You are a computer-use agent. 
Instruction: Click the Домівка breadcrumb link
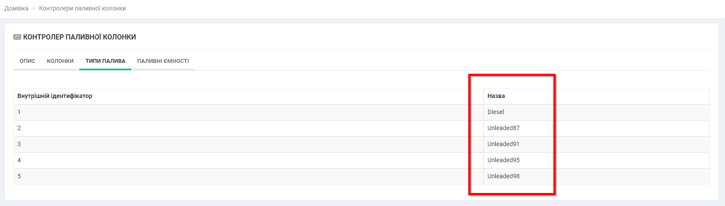tap(17, 8)
